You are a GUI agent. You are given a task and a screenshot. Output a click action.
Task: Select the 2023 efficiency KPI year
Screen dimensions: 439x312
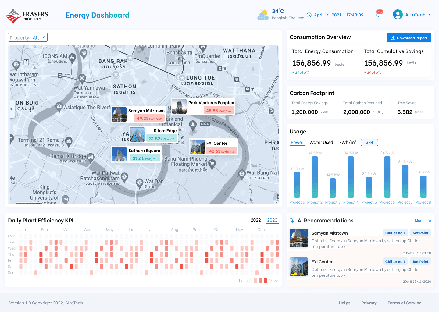272,220
